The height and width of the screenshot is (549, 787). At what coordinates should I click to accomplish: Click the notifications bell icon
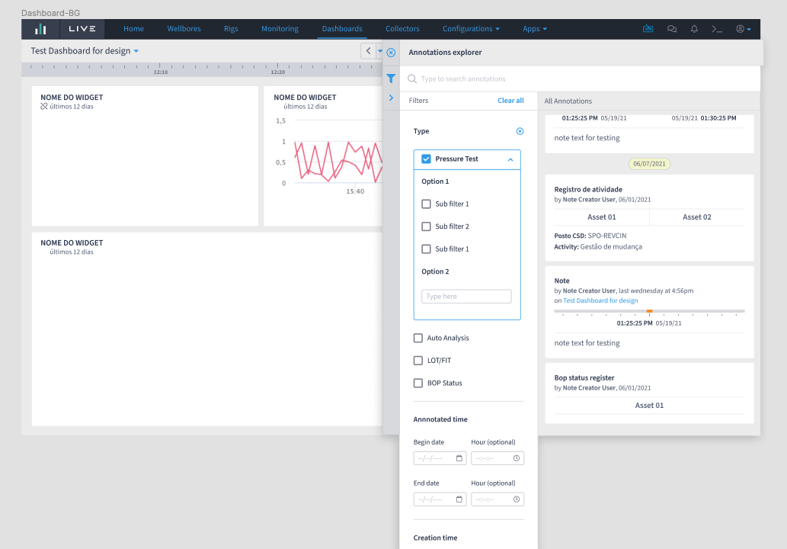(694, 29)
